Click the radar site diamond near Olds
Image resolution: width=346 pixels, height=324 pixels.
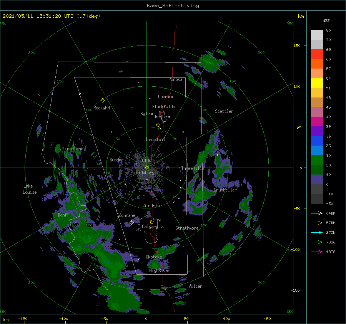click(147, 168)
